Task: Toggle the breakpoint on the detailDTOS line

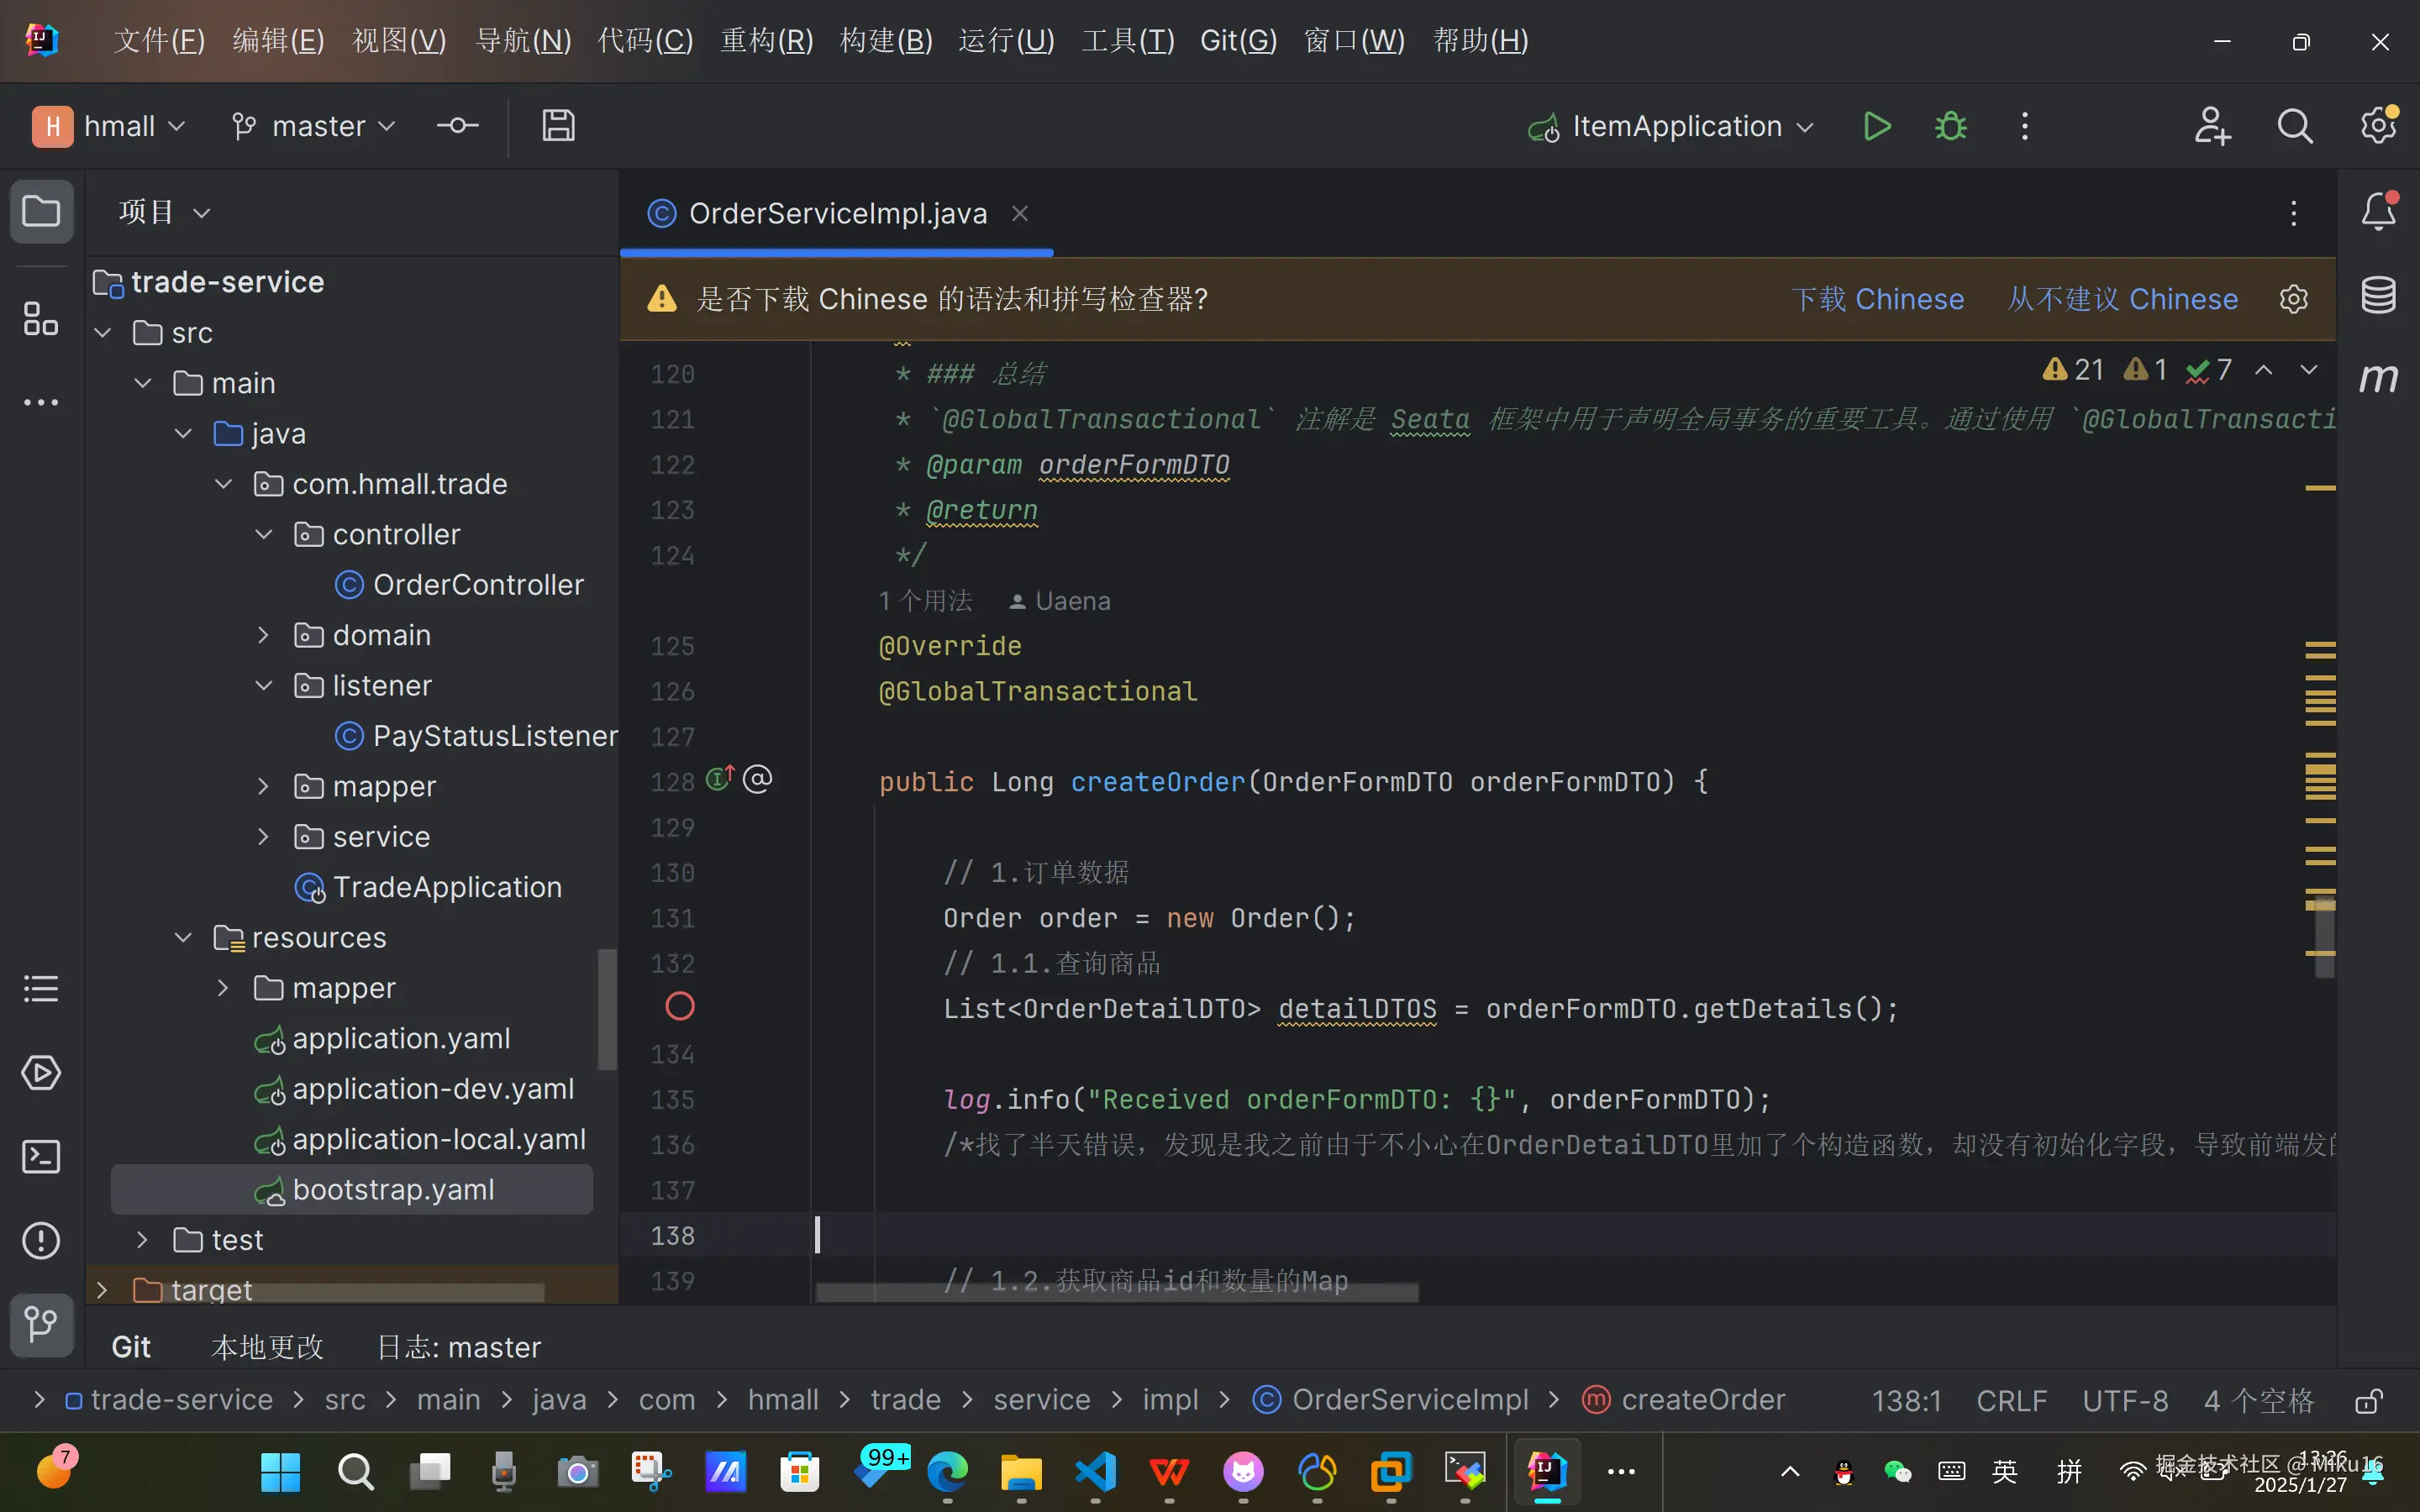Action: click(680, 1007)
